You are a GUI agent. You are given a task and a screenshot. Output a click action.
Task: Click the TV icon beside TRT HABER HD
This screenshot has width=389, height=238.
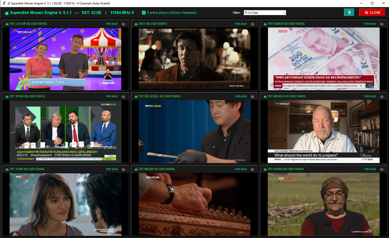click(265, 24)
